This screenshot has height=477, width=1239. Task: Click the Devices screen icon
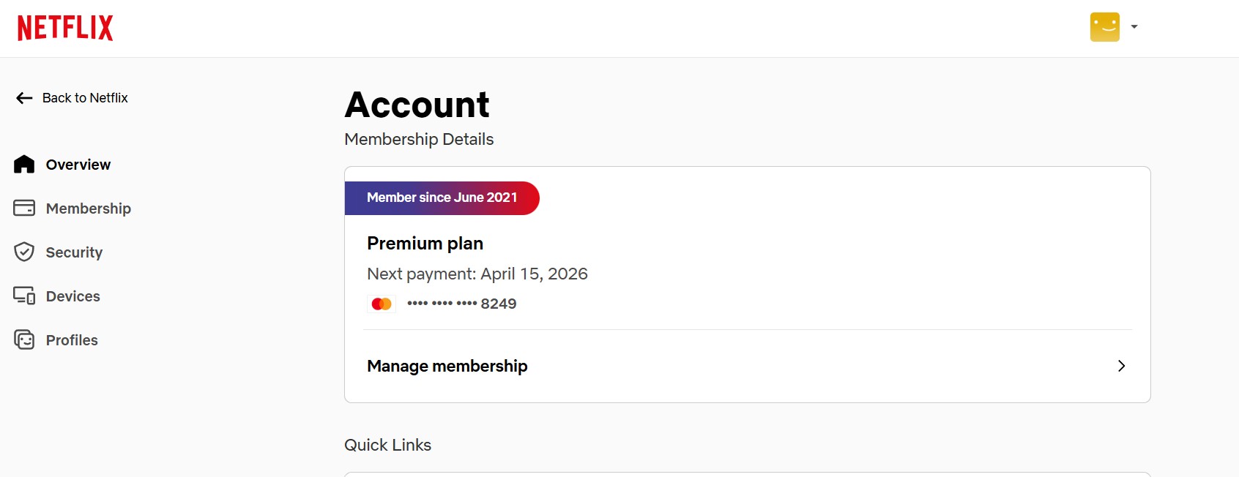[x=24, y=296]
